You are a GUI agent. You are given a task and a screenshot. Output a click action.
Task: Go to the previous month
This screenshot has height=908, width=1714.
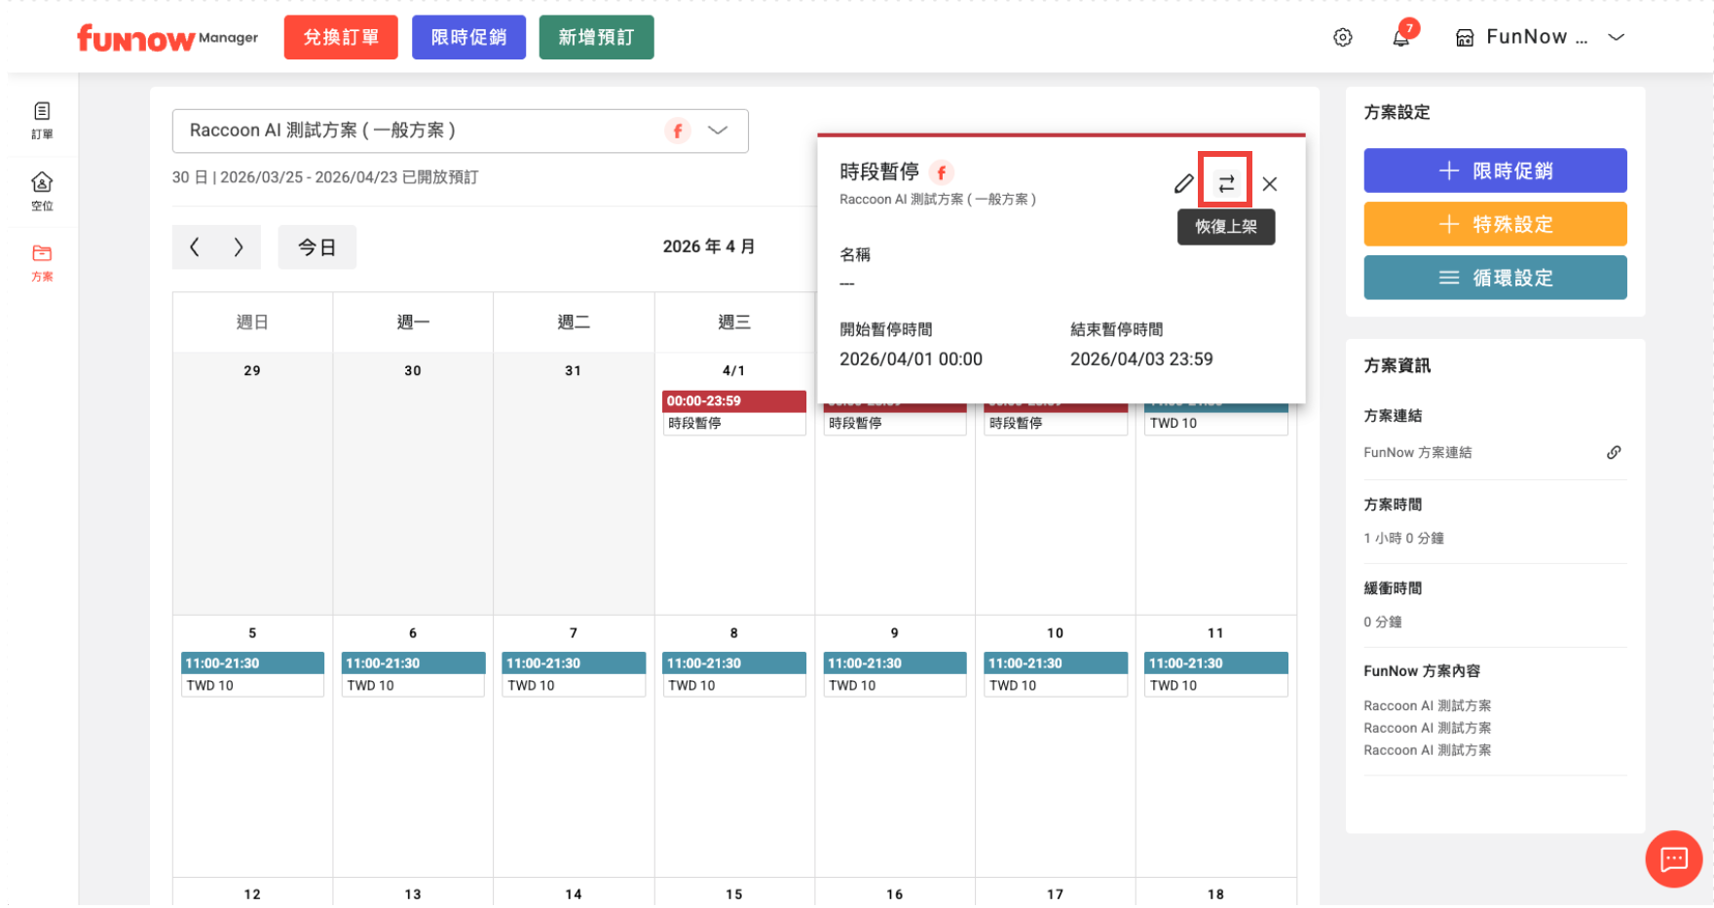[x=195, y=247]
